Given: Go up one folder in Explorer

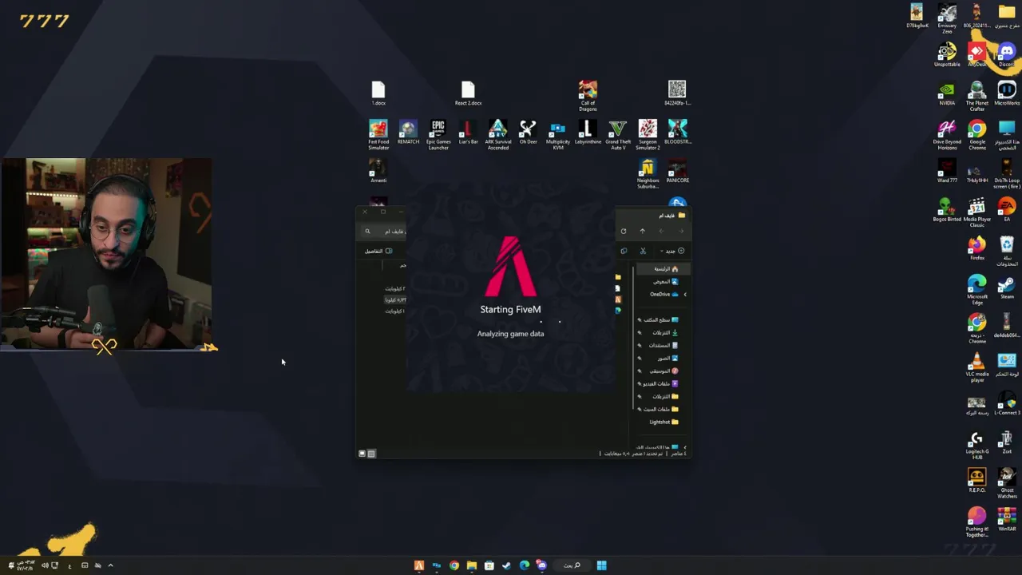Looking at the screenshot, I should [x=642, y=232].
